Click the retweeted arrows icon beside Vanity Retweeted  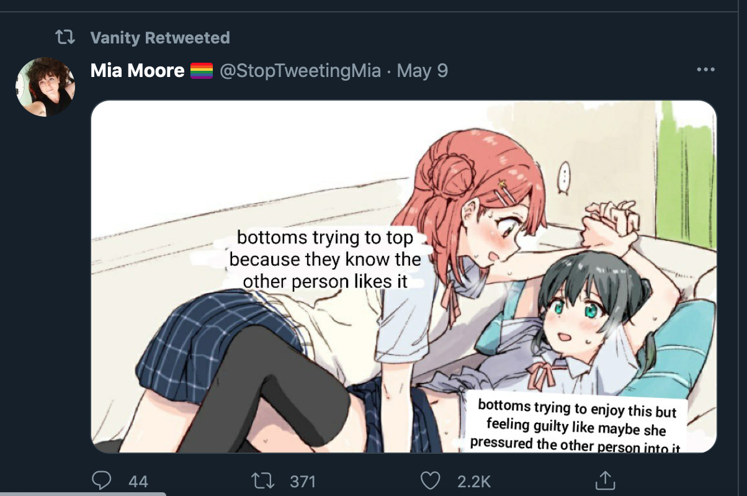(x=65, y=38)
